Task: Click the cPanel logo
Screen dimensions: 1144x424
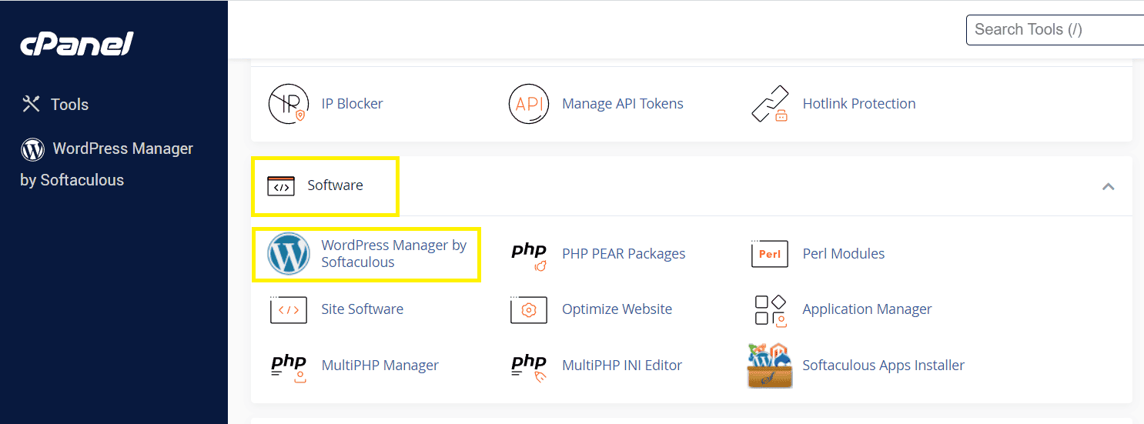Action: tap(77, 44)
